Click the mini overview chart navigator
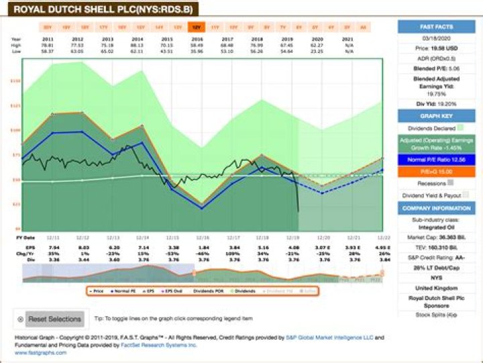This screenshot has width=483, height=363. [x=203, y=273]
